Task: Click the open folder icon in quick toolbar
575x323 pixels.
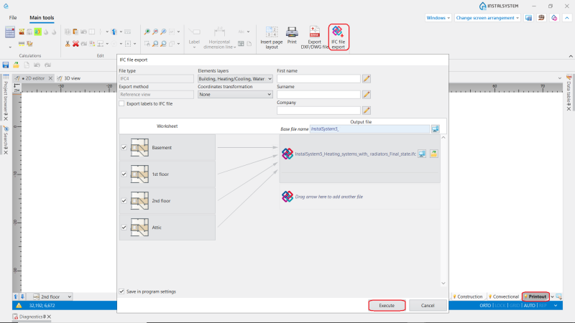Action: point(16,65)
